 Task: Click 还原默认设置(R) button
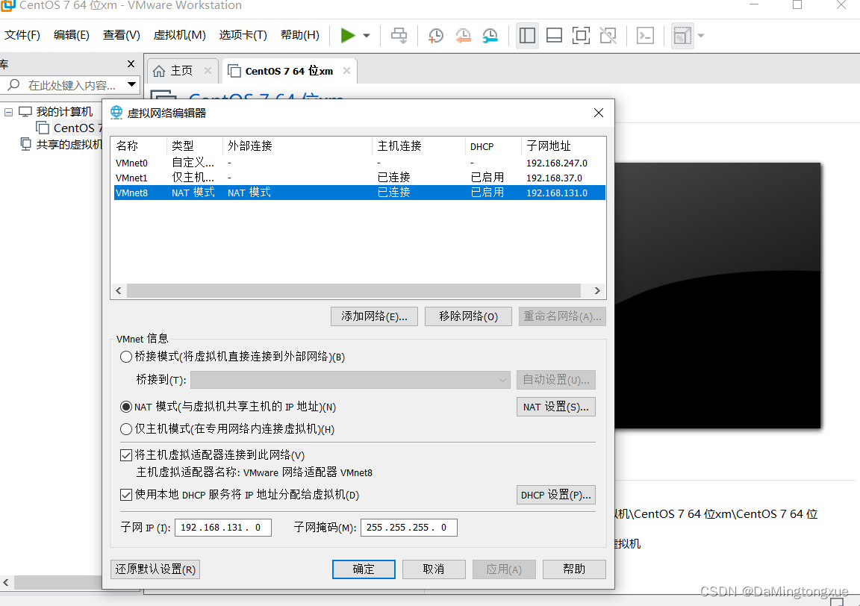click(155, 569)
